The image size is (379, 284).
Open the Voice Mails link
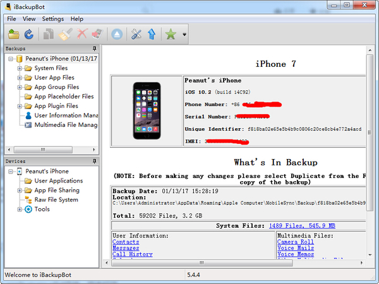tap(296, 248)
